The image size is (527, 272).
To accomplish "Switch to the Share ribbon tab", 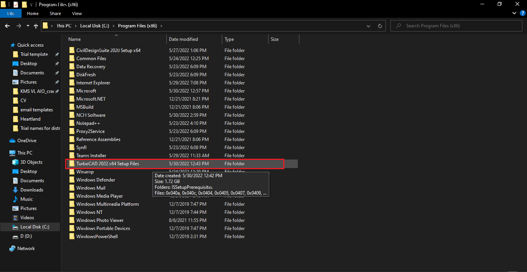I will pos(55,13).
